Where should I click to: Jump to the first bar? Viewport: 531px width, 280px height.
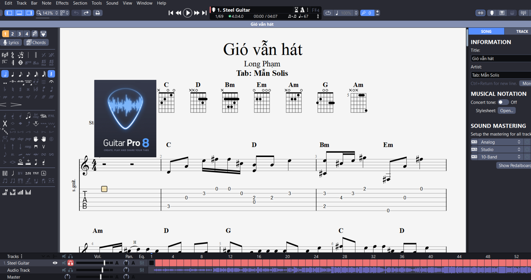pos(171,13)
